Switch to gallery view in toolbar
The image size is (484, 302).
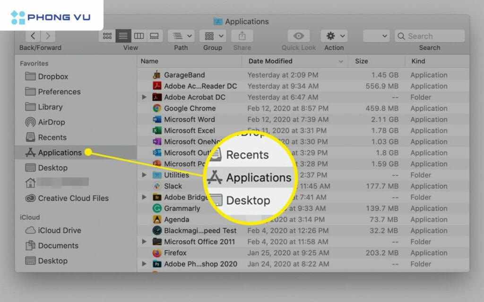pyautogui.click(x=154, y=36)
